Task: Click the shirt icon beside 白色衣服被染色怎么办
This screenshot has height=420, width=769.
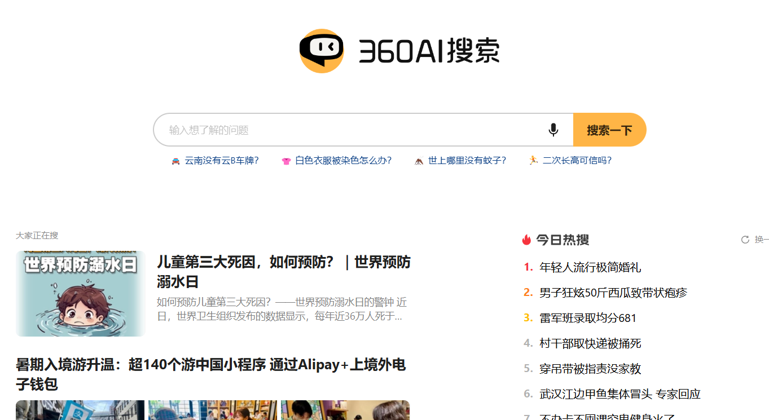Action: (x=286, y=161)
